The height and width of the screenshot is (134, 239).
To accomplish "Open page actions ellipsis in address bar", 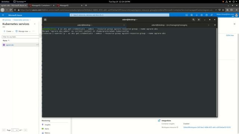I will point(216,10).
